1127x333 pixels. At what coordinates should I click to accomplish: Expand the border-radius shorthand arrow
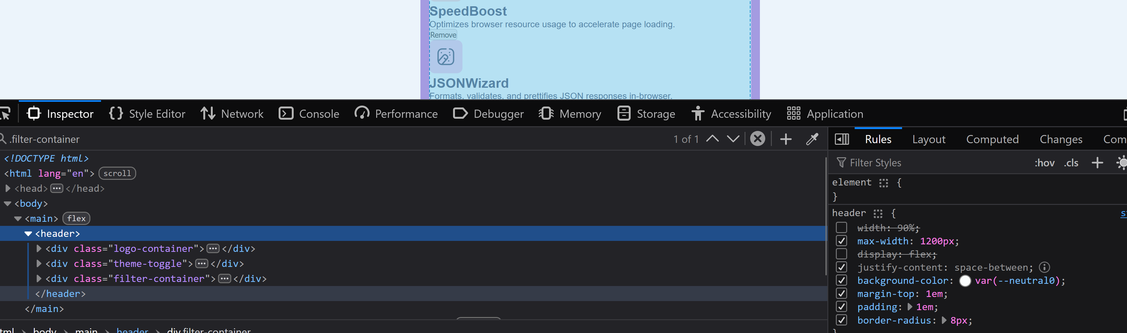point(944,320)
